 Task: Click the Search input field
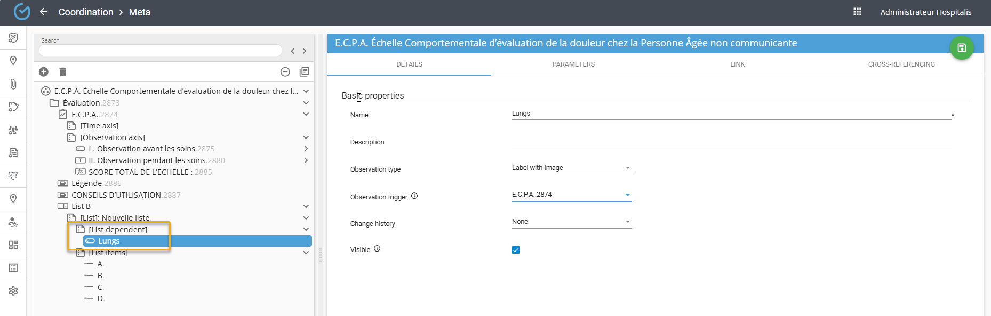click(x=160, y=51)
